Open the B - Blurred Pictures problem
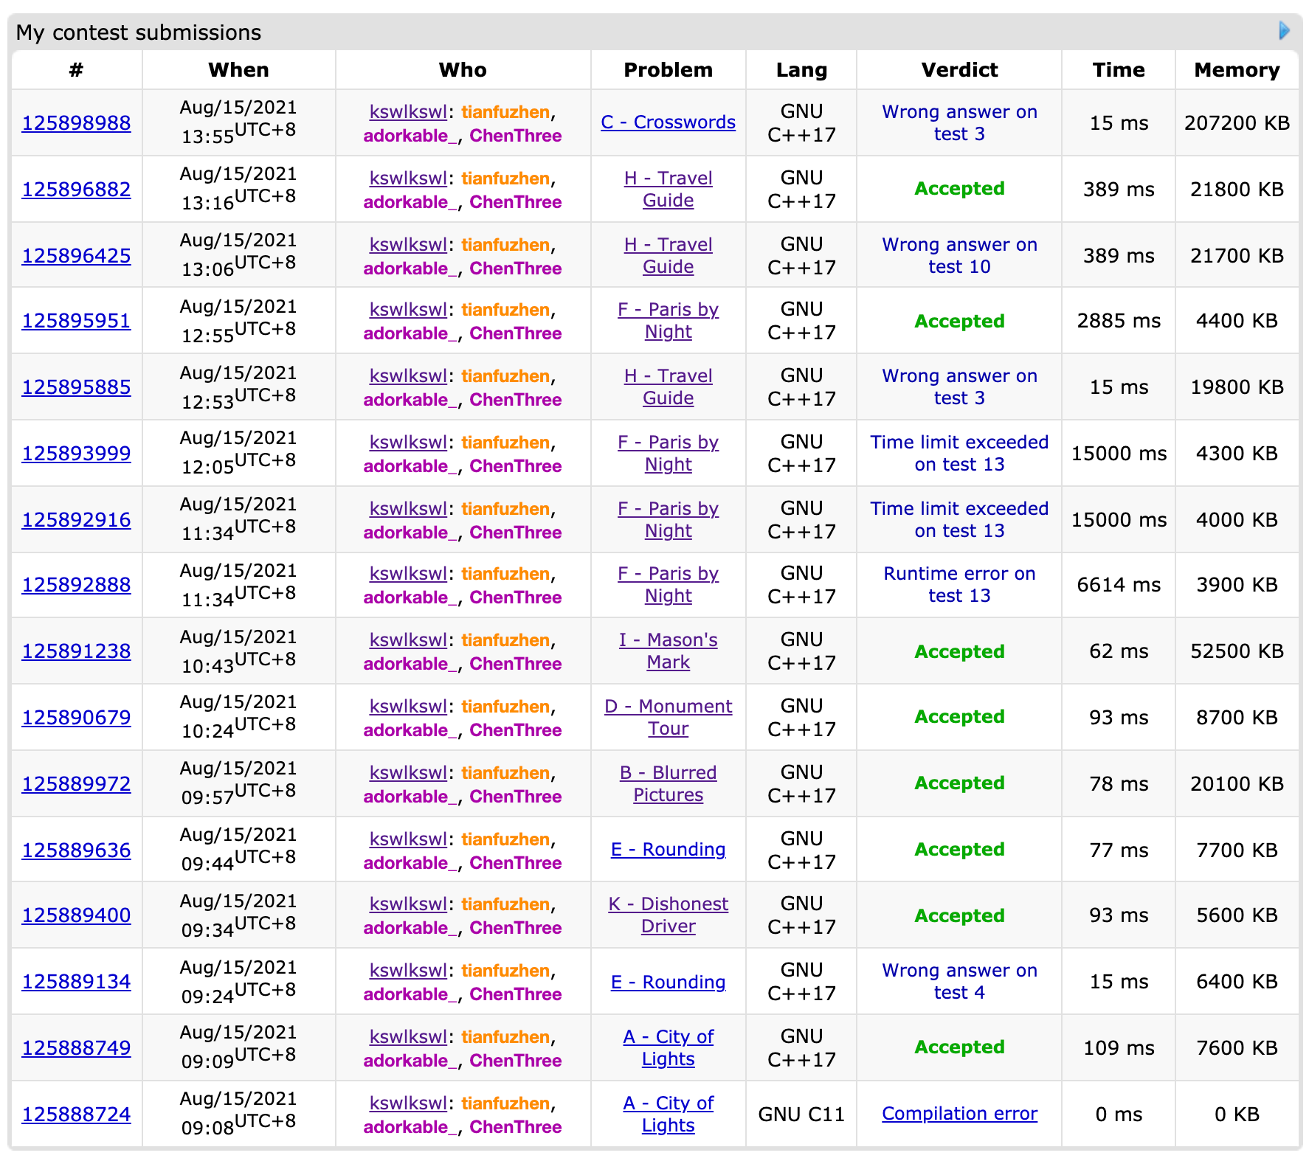 pyautogui.click(x=668, y=783)
